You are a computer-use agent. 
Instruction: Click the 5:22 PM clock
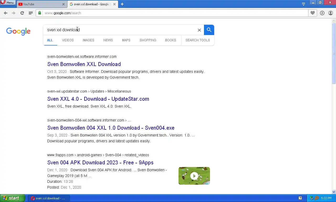(x=326, y=198)
